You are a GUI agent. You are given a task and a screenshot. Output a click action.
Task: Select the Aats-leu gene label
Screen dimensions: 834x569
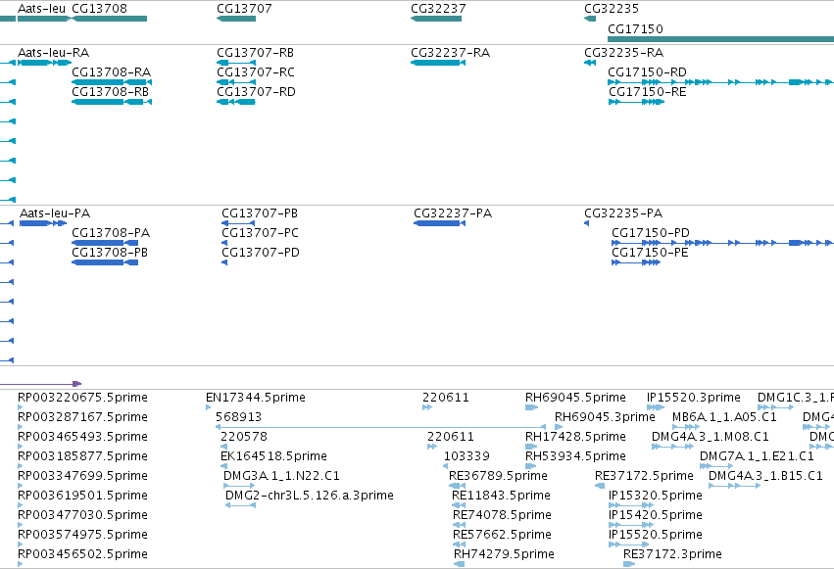[x=41, y=9]
